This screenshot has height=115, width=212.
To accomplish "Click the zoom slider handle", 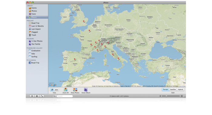I will (166, 96).
